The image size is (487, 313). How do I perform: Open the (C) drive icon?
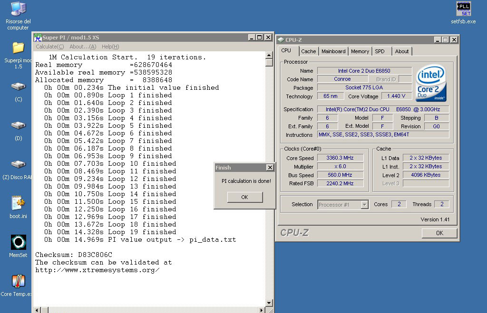19,86
